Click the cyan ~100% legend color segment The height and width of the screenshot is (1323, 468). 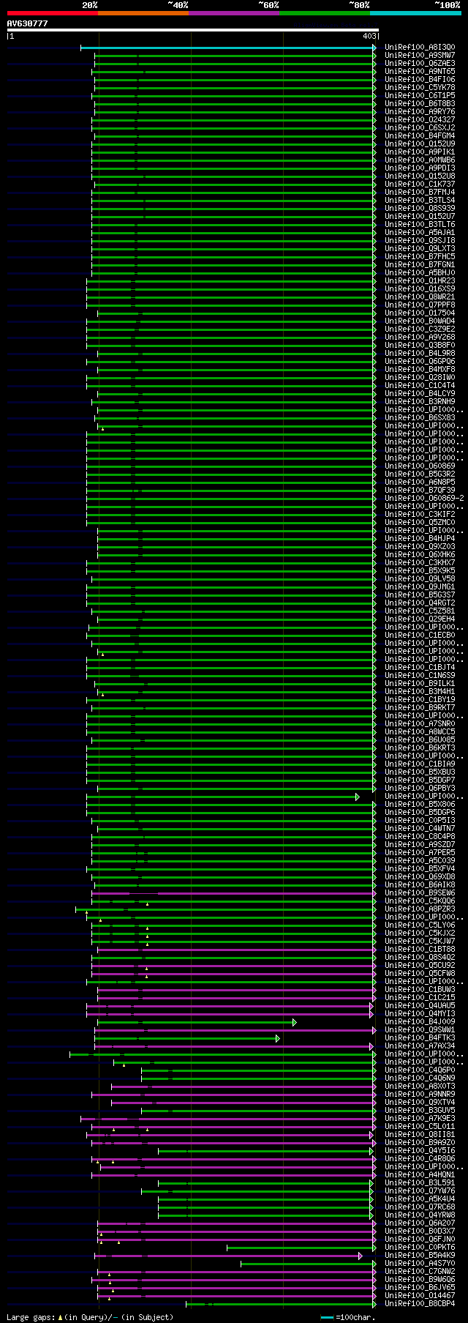click(x=415, y=13)
